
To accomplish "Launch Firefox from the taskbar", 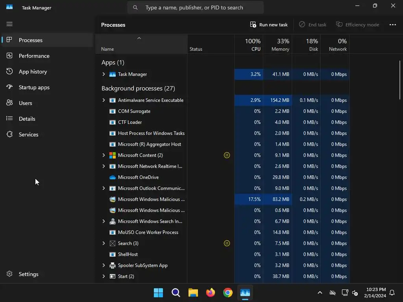I will tap(211, 293).
